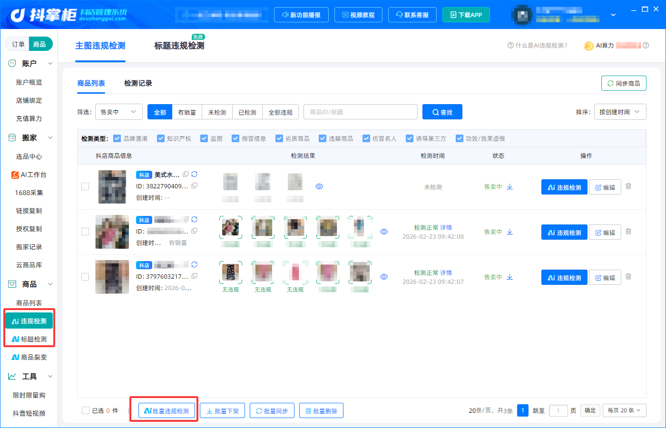Switch the sidebar toggle to 订单
This screenshot has height=428, width=666.
(18, 44)
